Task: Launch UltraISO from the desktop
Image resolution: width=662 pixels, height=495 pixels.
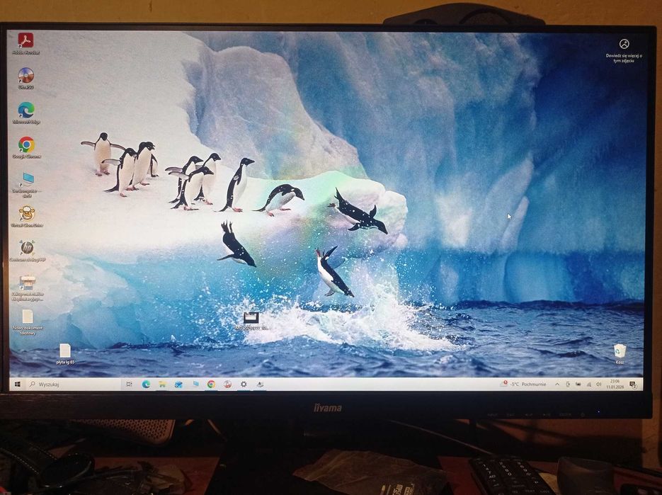Action: [26, 78]
